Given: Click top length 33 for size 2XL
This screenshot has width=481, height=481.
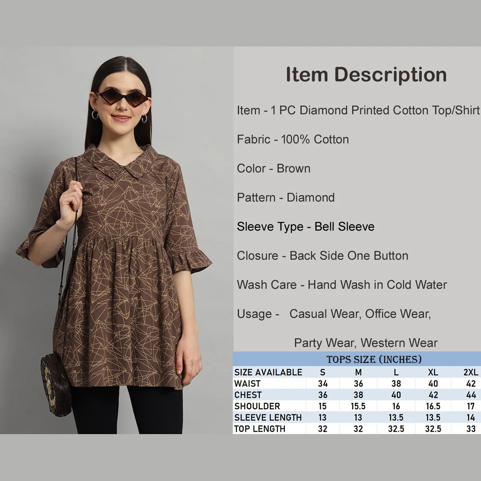Looking at the screenshot, I should click(x=471, y=428).
